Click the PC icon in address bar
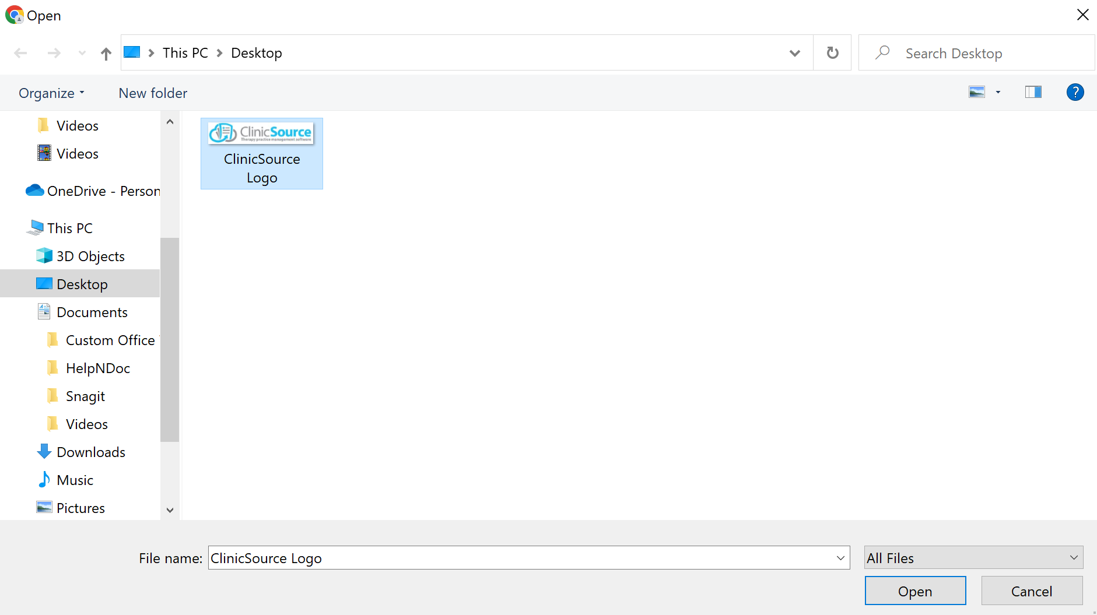1097x615 pixels. coord(132,52)
